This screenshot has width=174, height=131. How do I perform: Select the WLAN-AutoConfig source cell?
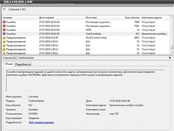coord(96,38)
